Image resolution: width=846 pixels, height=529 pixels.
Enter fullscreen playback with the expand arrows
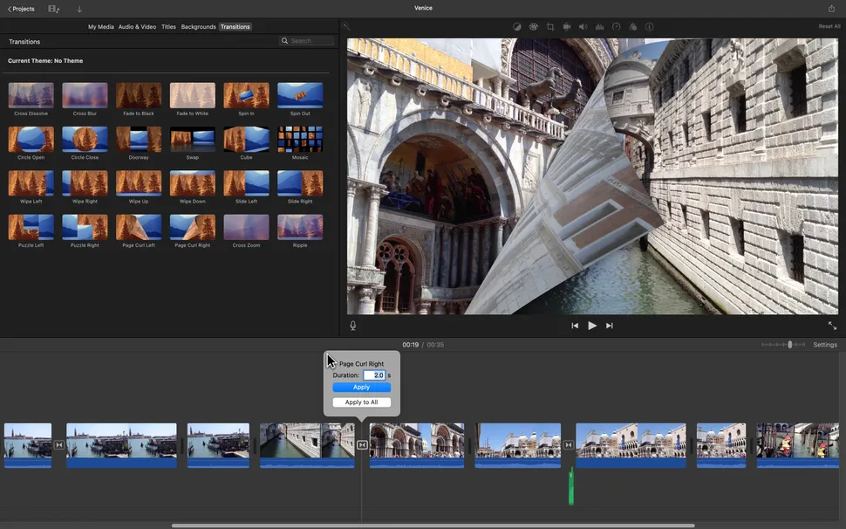pos(832,326)
